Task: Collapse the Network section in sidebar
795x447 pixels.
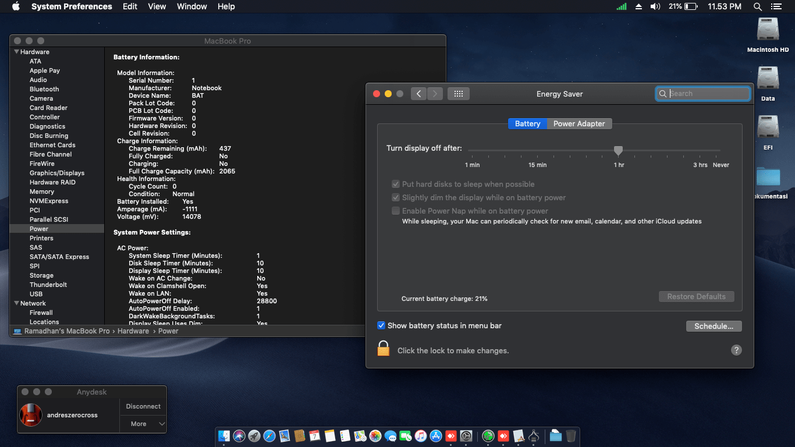Action: click(16, 303)
